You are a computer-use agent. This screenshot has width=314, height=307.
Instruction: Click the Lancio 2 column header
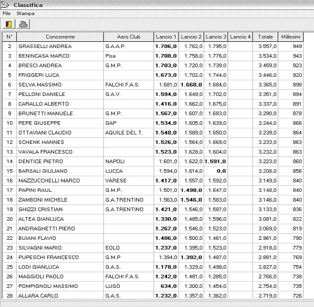[x=191, y=37]
